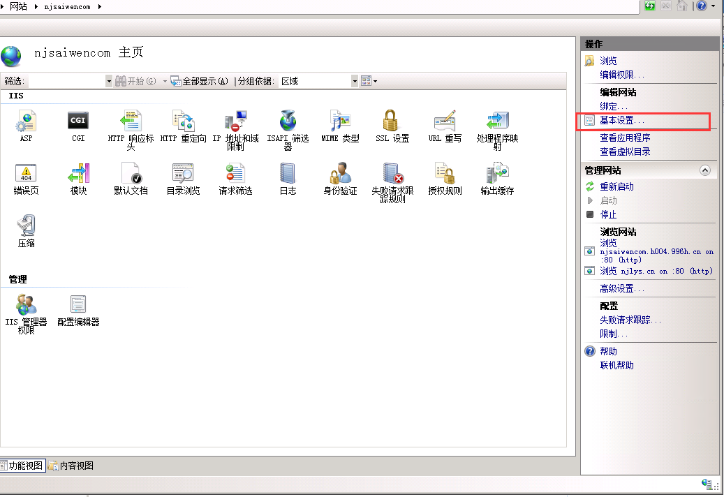Open the 压缩 compression icon

(x=26, y=226)
